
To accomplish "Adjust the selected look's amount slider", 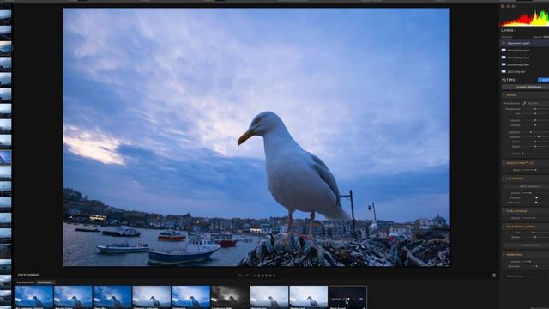I will click(x=348, y=299).
